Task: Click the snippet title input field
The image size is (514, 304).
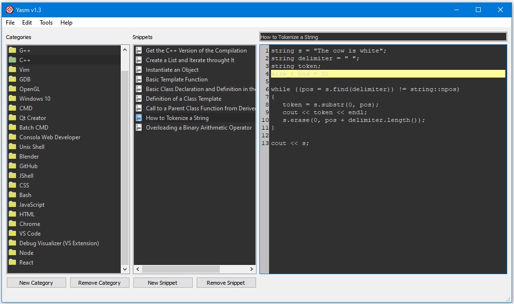Action: click(x=383, y=37)
